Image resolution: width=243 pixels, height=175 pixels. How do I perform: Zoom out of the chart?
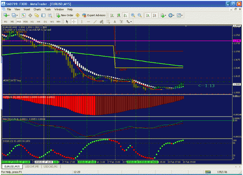click(x=140, y=15)
